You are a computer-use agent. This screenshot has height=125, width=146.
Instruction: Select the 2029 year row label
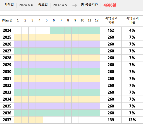pos(7,65)
